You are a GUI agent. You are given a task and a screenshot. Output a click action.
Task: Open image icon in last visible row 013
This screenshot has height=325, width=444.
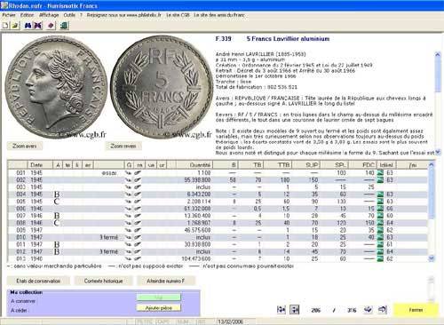380,258
